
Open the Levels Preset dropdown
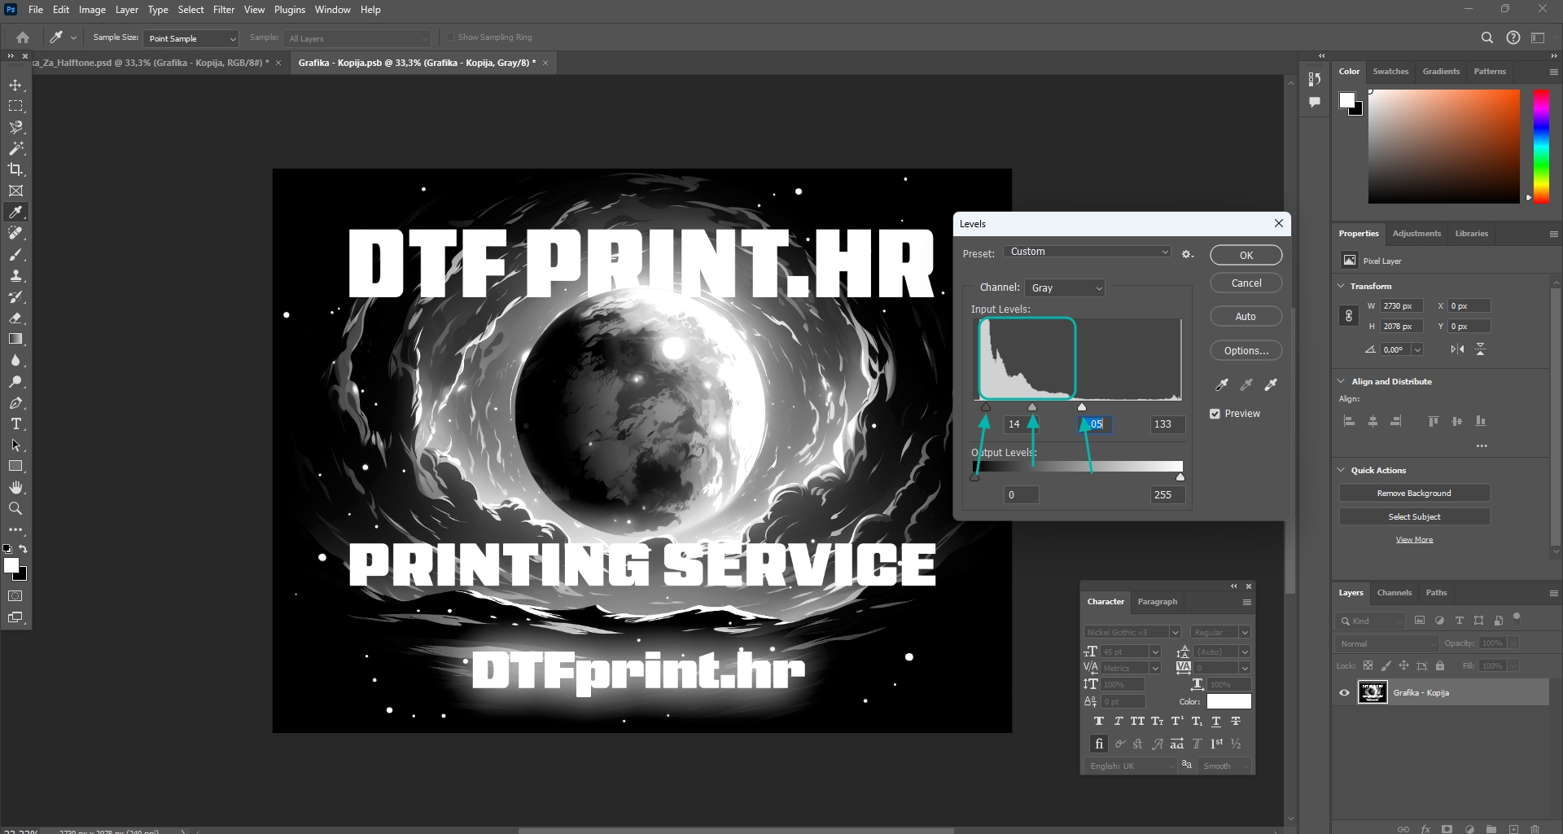tap(1088, 252)
